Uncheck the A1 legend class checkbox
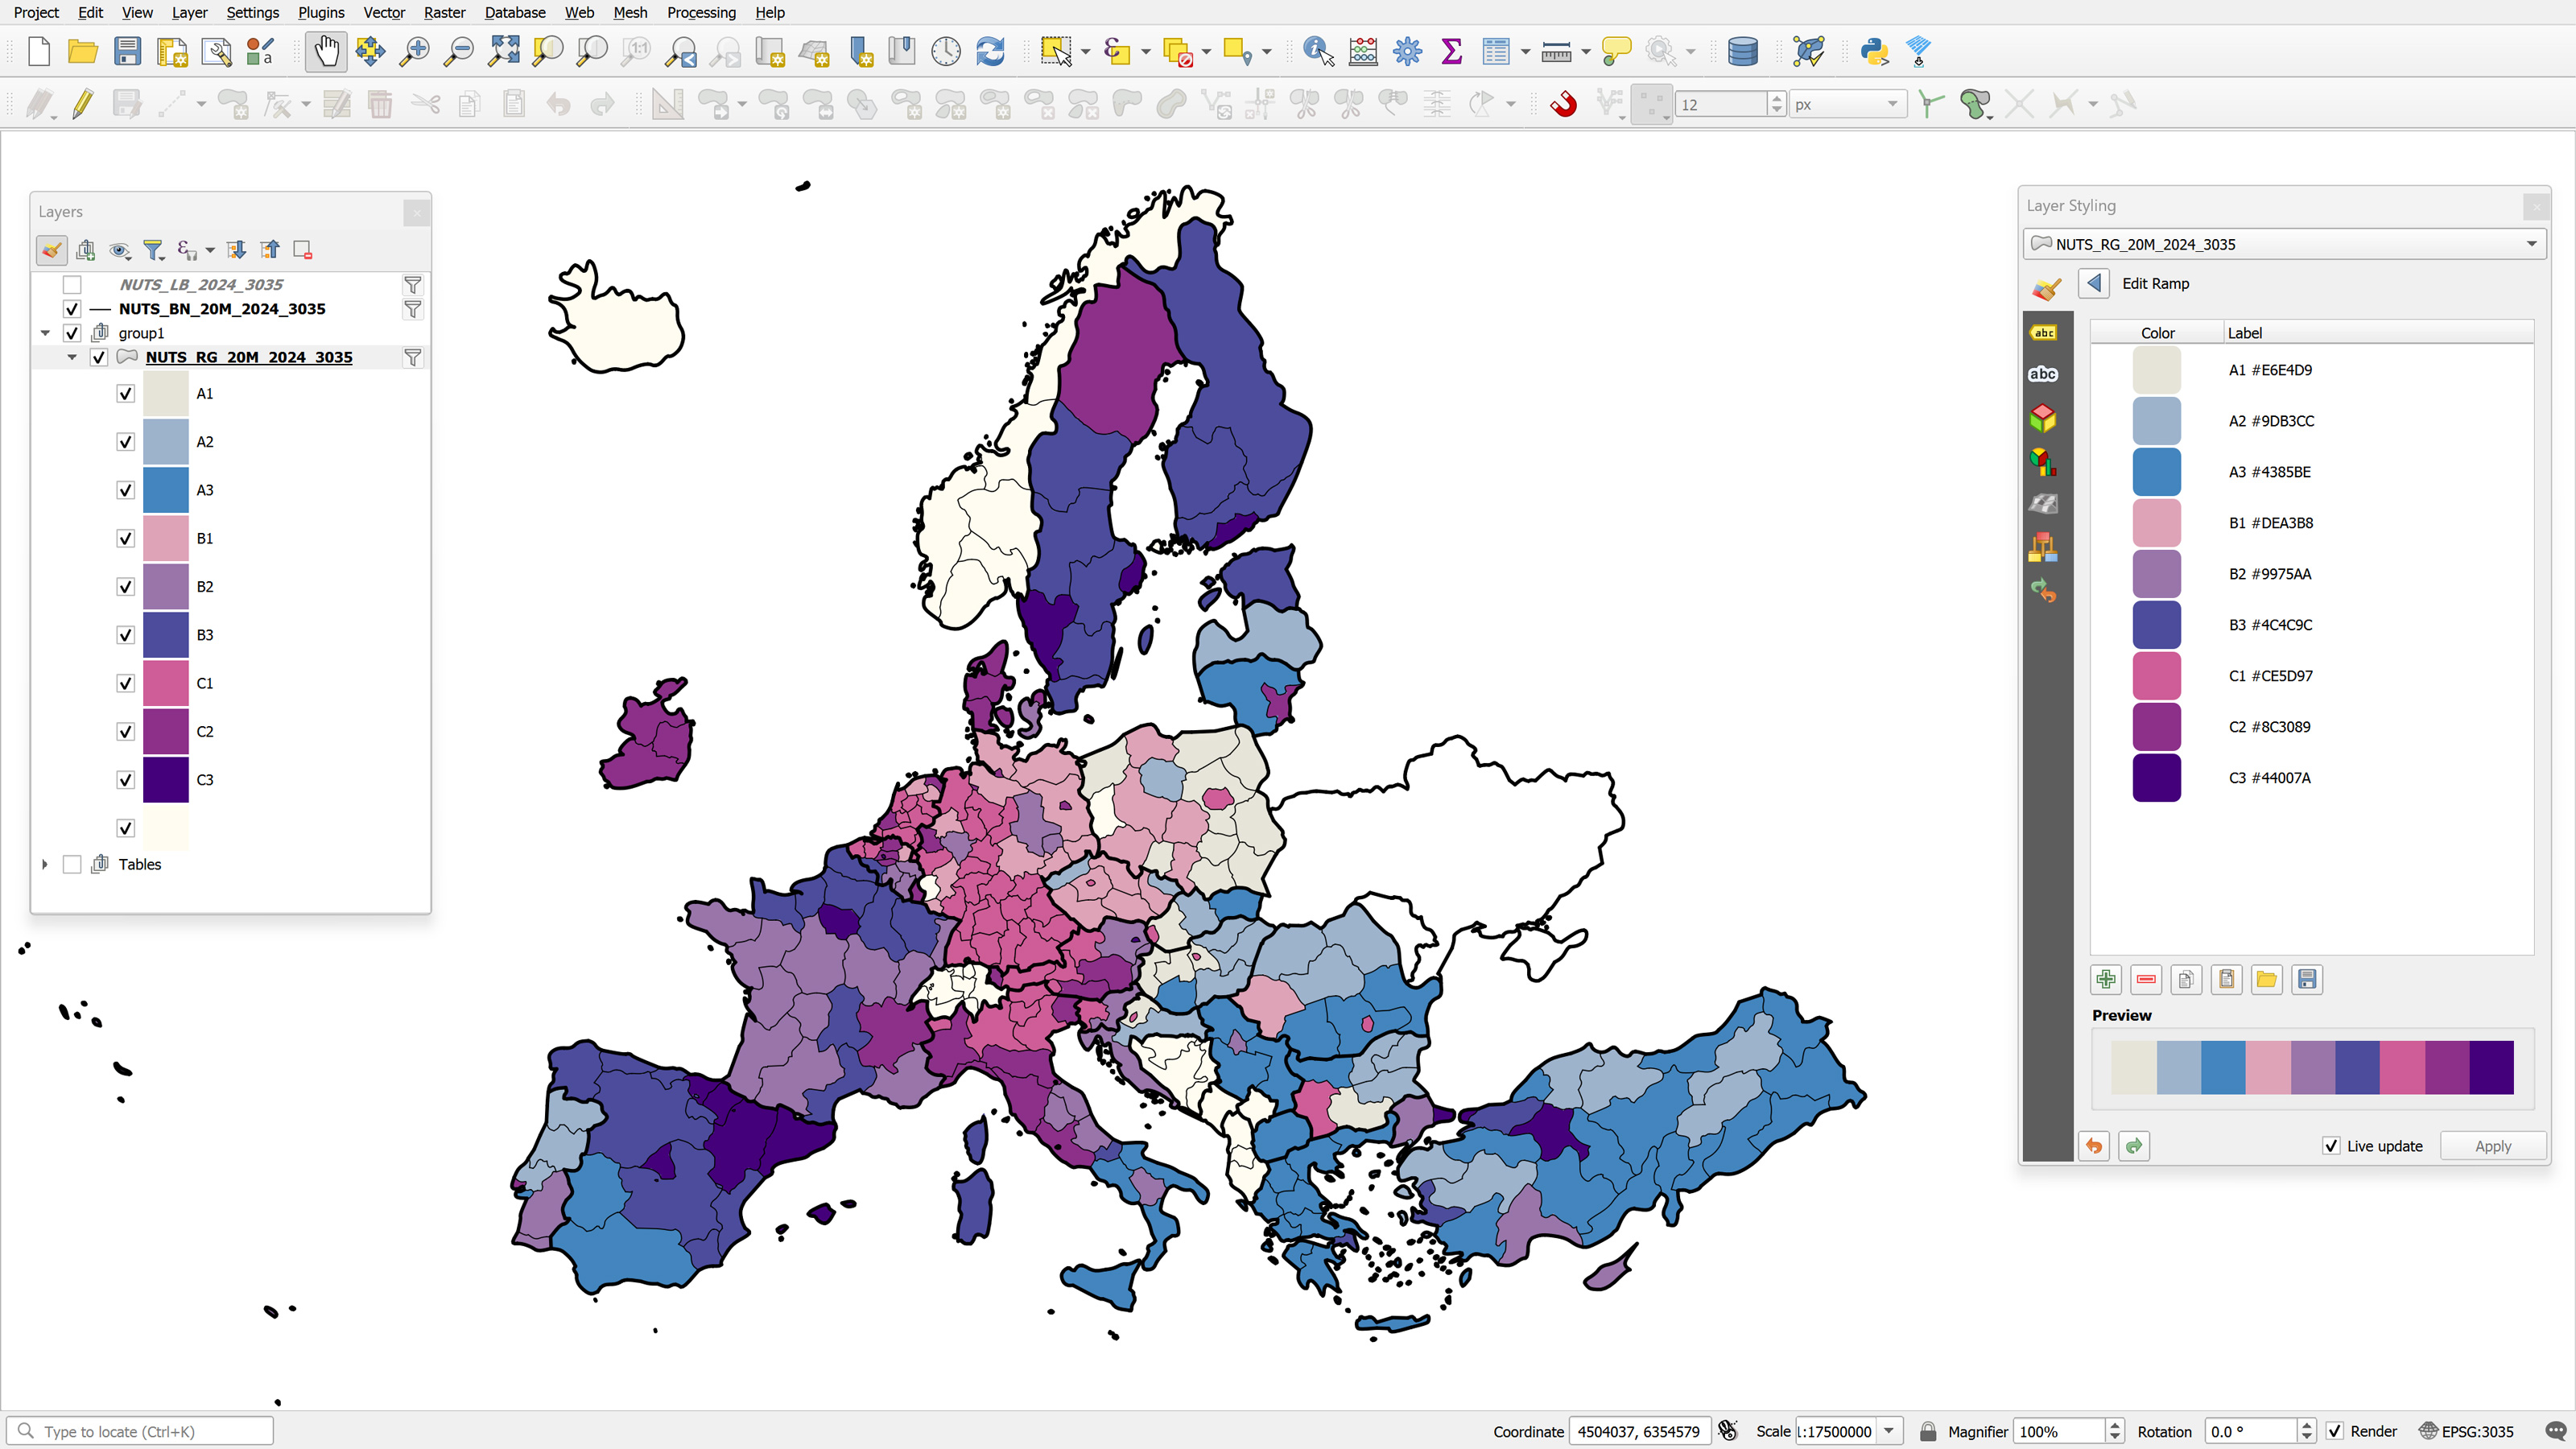The image size is (2576, 1449). pyautogui.click(x=125, y=394)
